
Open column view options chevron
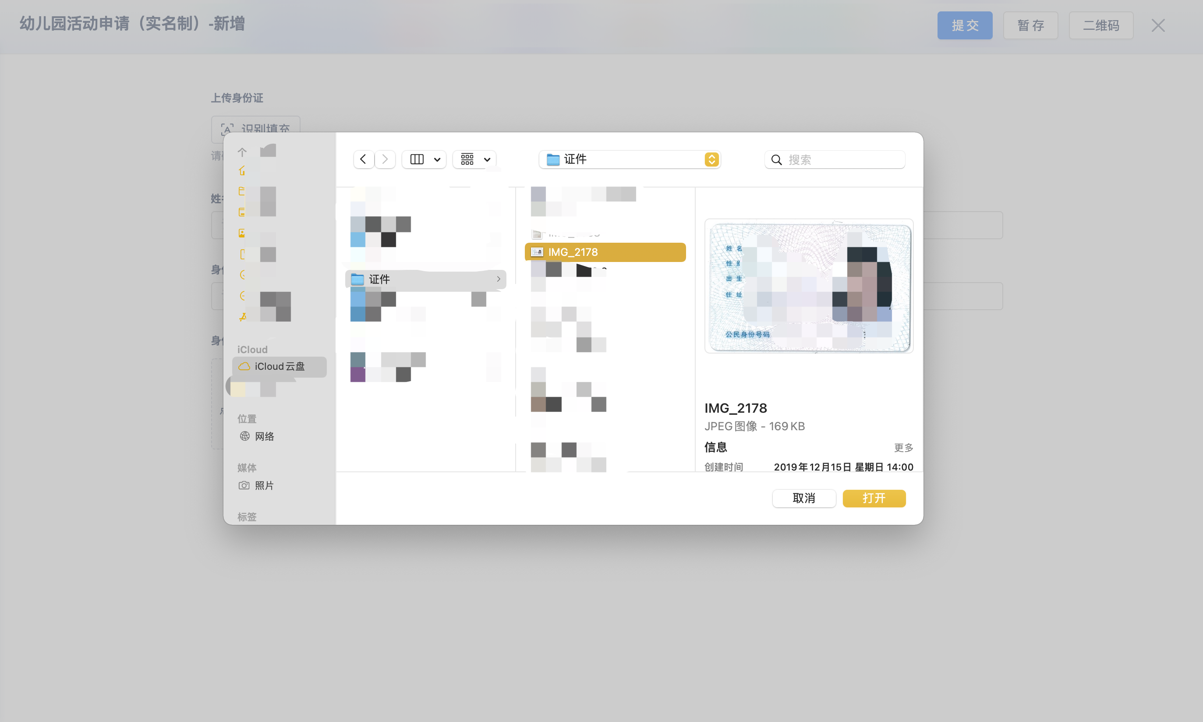pyautogui.click(x=437, y=159)
